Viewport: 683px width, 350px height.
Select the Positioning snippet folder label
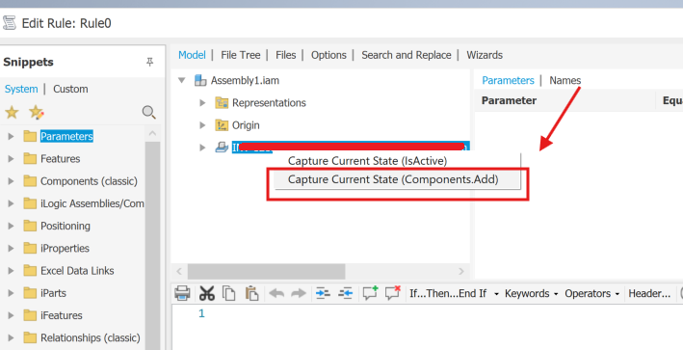[66, 226]
